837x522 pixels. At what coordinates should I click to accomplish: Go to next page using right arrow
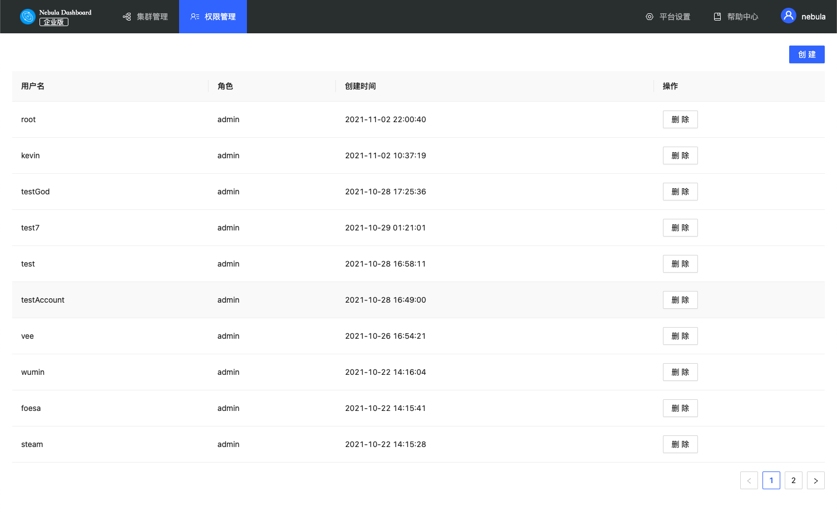coord(815,480)
